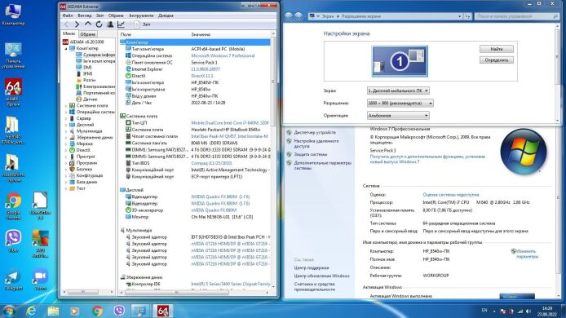Select Датчик item in AIDA64 tree
Screen dimensions: 566x318
pyautogui.click(x=90, y=99)
